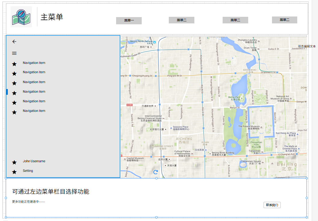Open the hamburger menu icon
Viewport: 318px width, 221px height.
(x=14, y=53)
